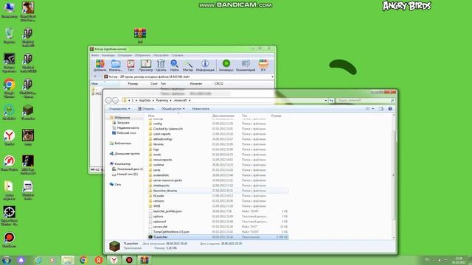Select Сеть in the navigation pane
The image size is (472, 265).
pyautogui.click(x=115, y=184)
